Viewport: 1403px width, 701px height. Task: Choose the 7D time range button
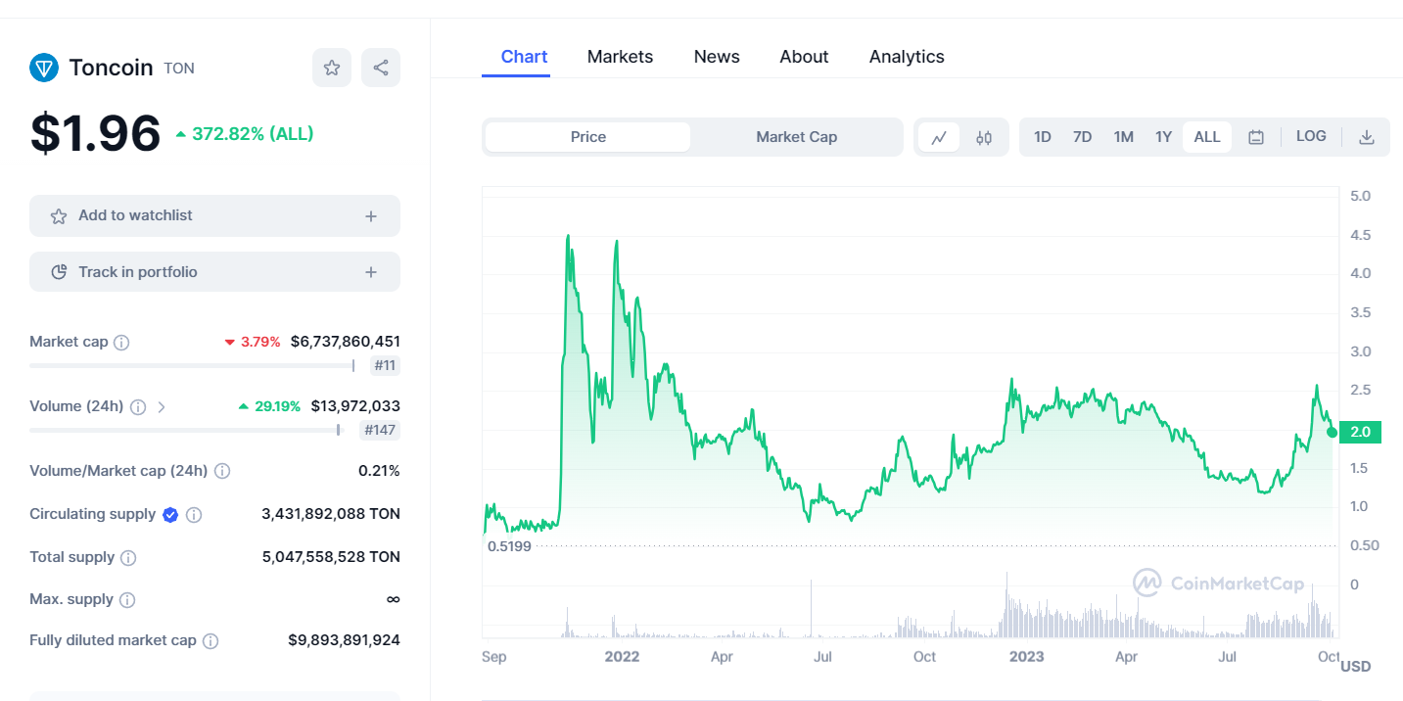[1082, 137]
